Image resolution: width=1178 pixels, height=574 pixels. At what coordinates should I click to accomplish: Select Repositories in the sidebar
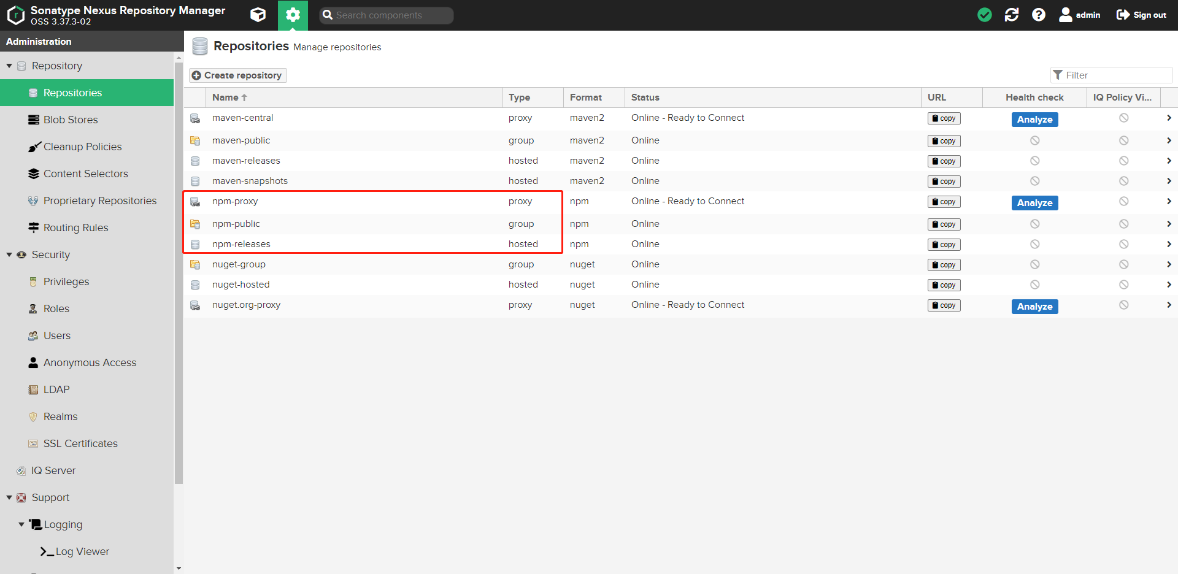click(x=87, y=93)
